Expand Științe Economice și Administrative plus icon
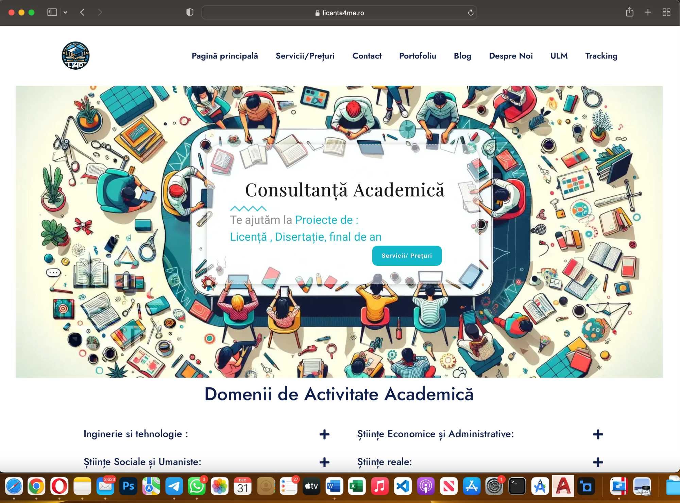 click(x=598, y=434)
